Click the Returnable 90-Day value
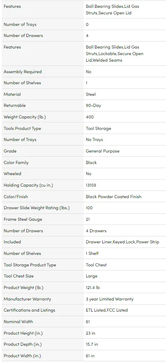168x363 pixels. (93, 106)
